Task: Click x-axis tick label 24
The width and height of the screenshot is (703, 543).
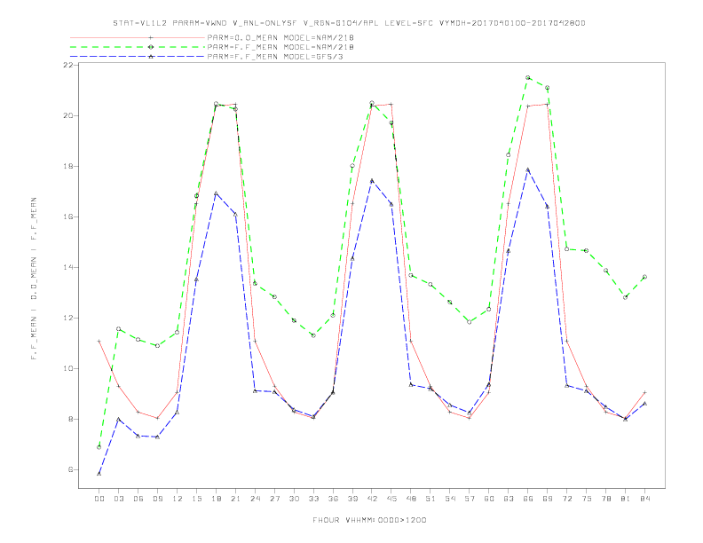Action: tap(255, 499)
